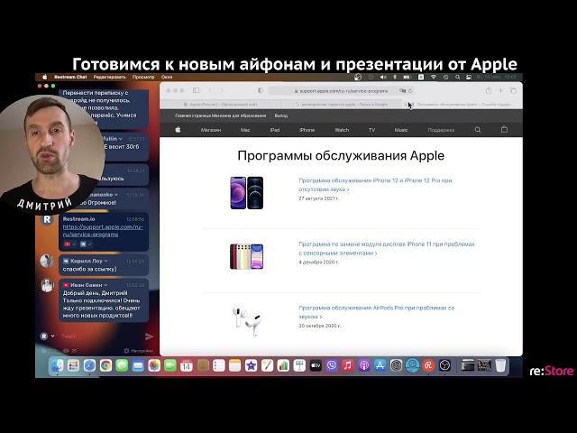Open Главная страница Магазина для образования
Screen dimensions: 577x433
click(220, 115)
